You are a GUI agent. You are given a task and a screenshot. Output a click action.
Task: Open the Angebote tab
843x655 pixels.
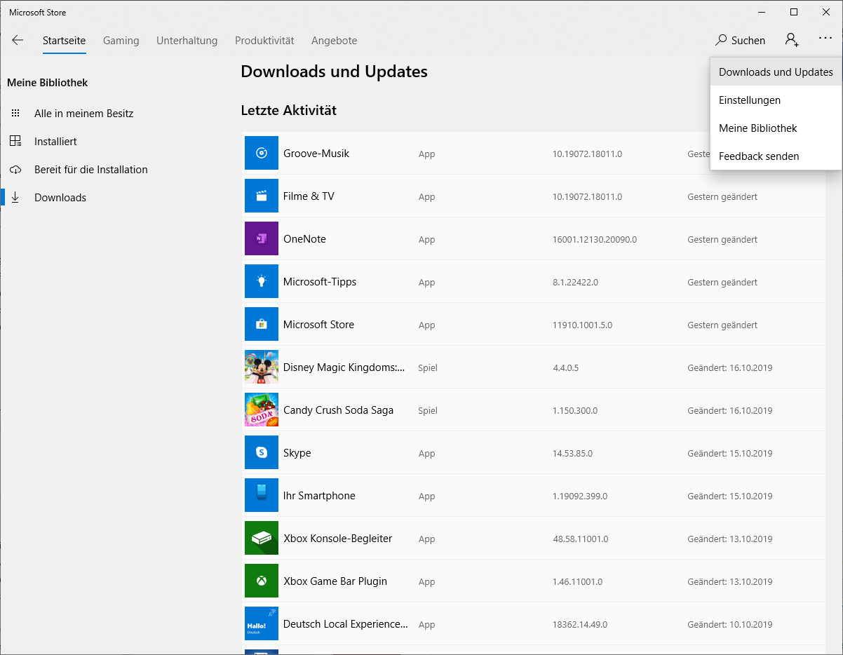(334, 41)
